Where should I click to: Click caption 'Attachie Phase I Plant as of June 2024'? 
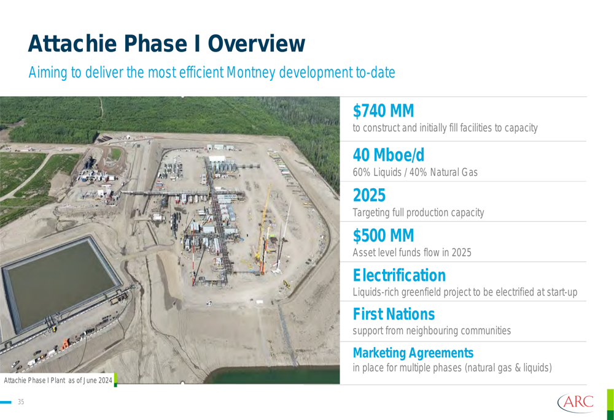[x=58, y=380]
